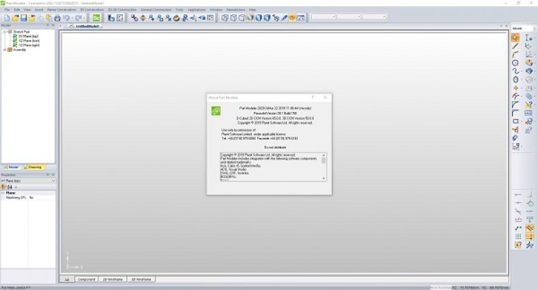Click the question mark help in About dialog
Screen dimensions: 538x290
[x=313, y=98]
